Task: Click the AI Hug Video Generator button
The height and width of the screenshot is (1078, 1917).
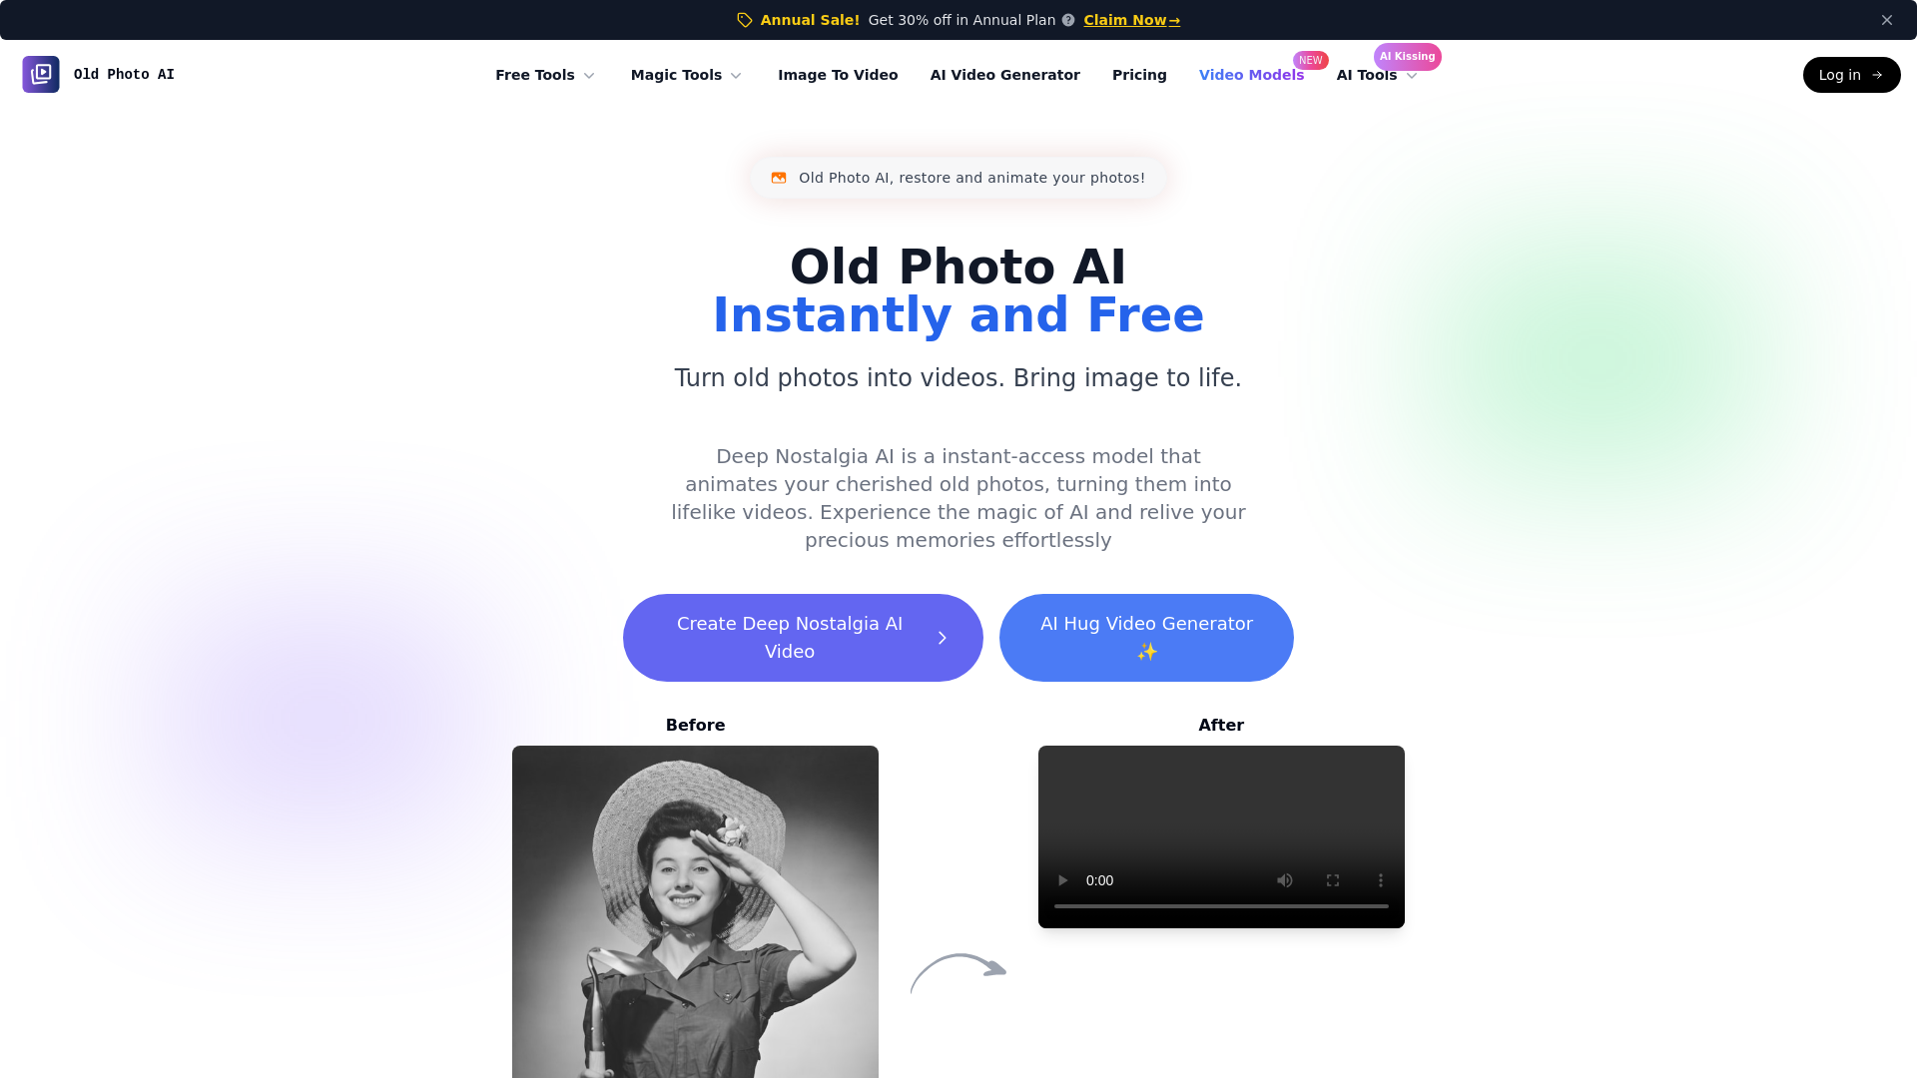Action: pyautogui.click(x=1145, y=637)
